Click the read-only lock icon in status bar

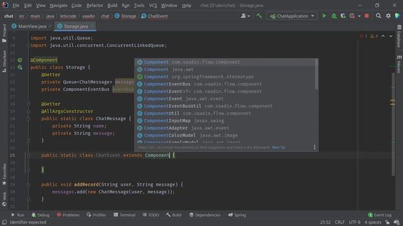point(387,222)
